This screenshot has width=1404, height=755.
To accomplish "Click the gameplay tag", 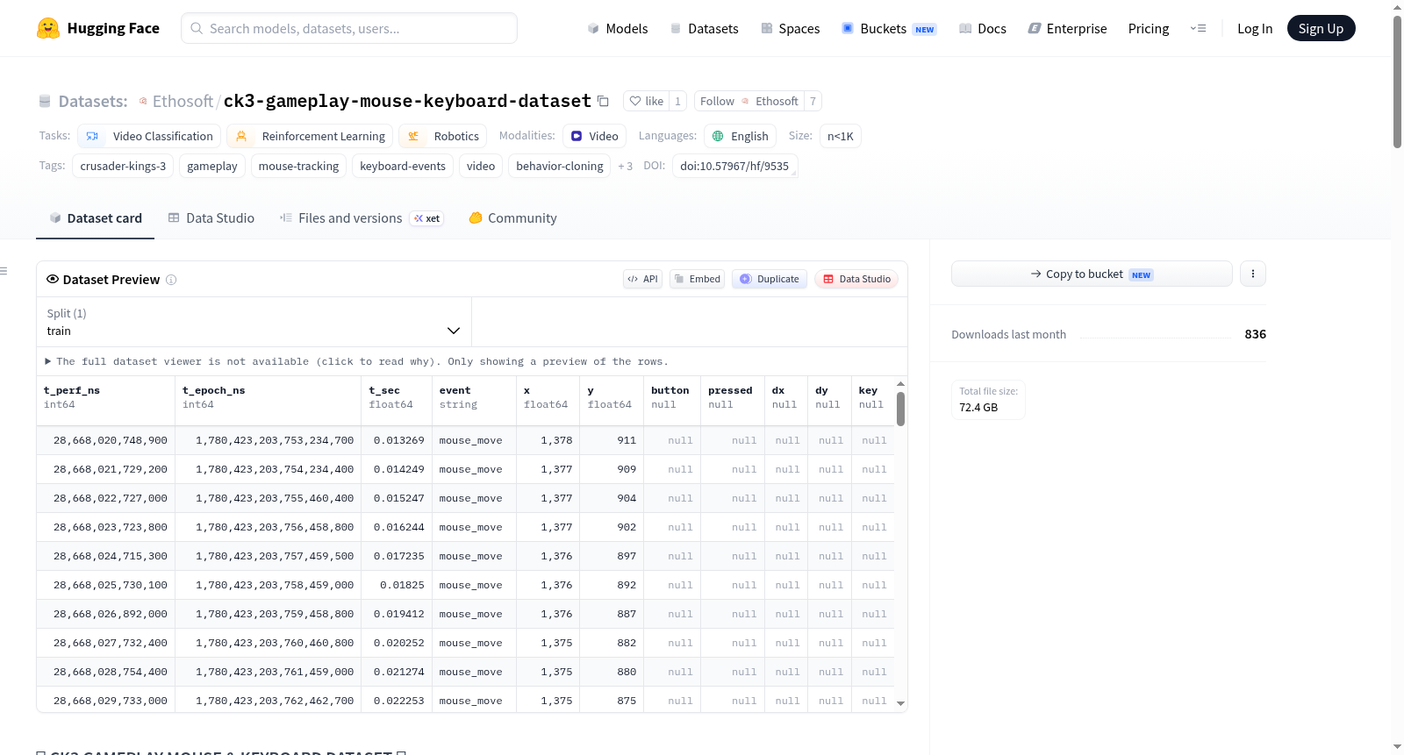I will click(x=212, y=166).
